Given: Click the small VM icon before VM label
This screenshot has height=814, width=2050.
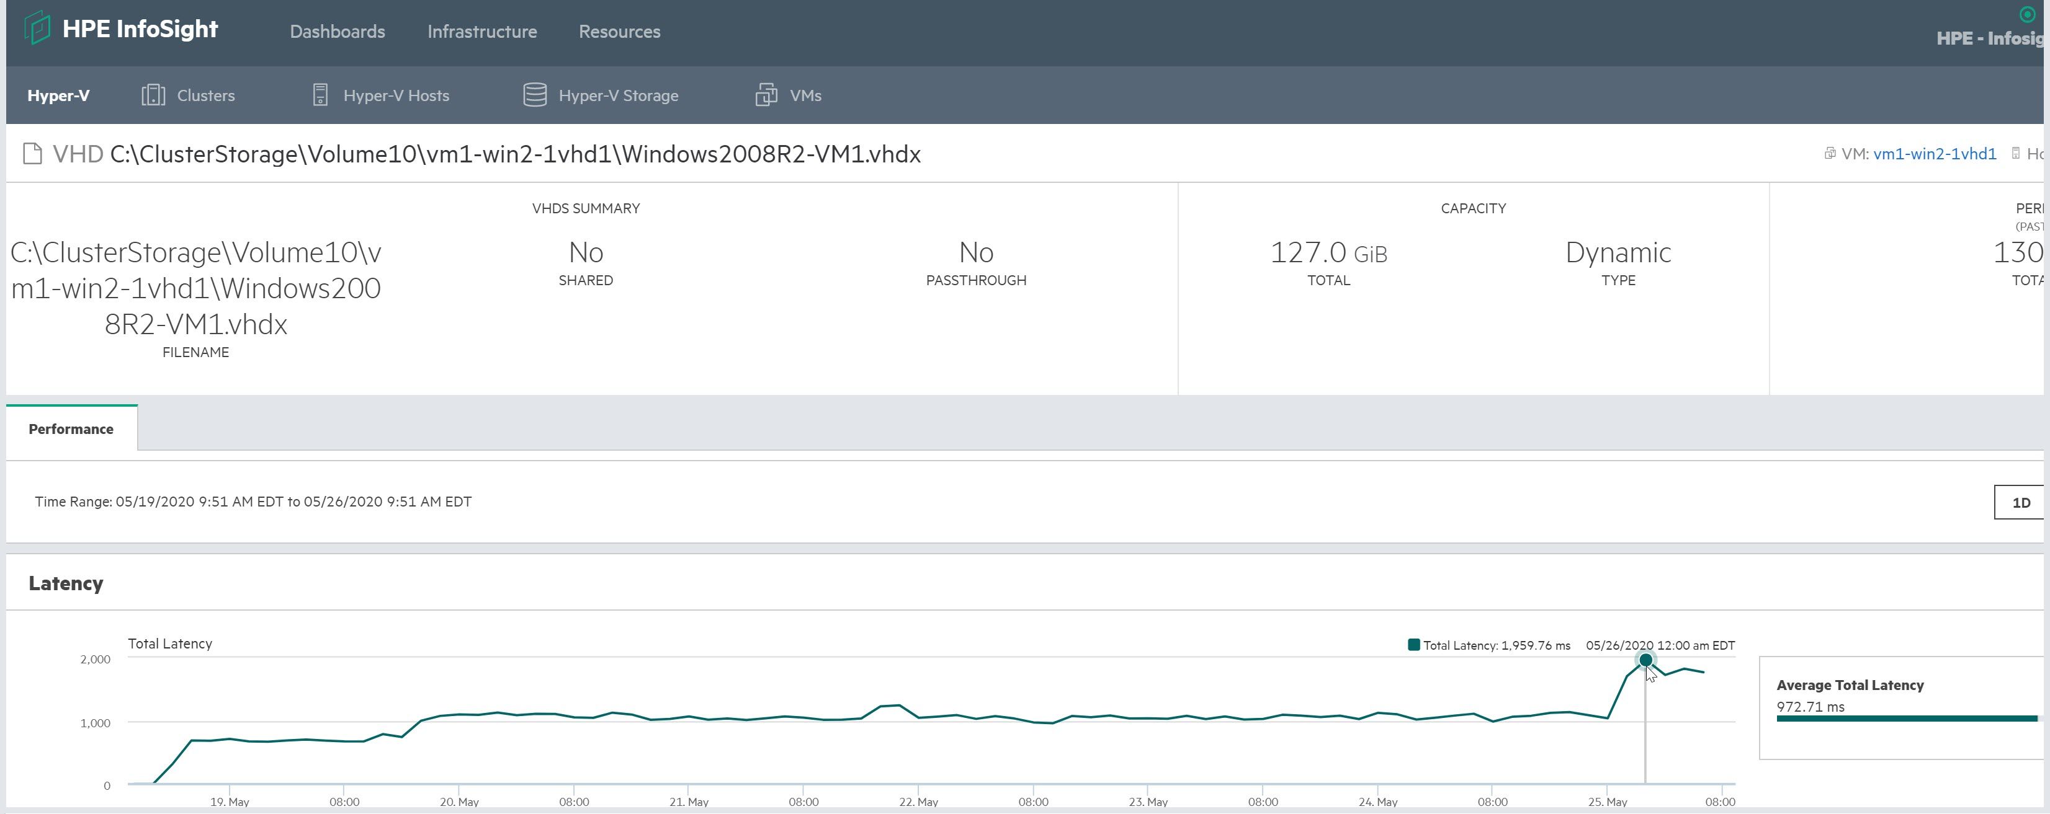Looking at the screenshot, I should (x=1830, y=153).
